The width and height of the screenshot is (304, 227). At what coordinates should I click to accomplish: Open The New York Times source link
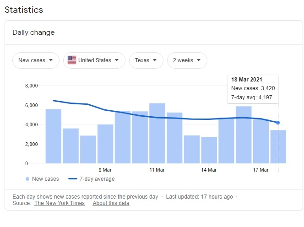pyautogui.click(x=60, y=203)
